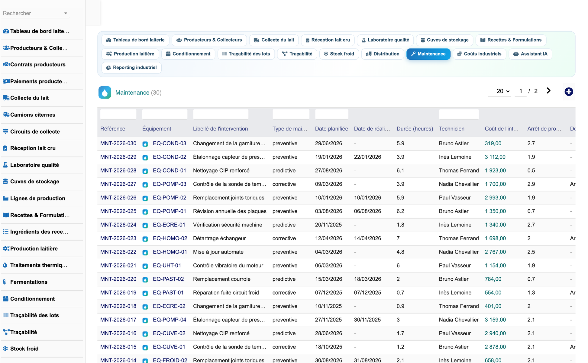Click the Collecte du lait sidebar truck icon
The width and height of the screenshot is (588, 363).
(x=6, y=98)
